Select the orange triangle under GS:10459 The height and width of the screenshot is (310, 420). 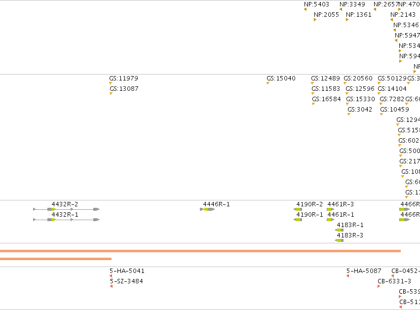coord(382,114)
